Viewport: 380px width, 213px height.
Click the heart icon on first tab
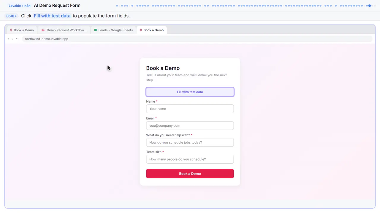(x=11, y=30)
